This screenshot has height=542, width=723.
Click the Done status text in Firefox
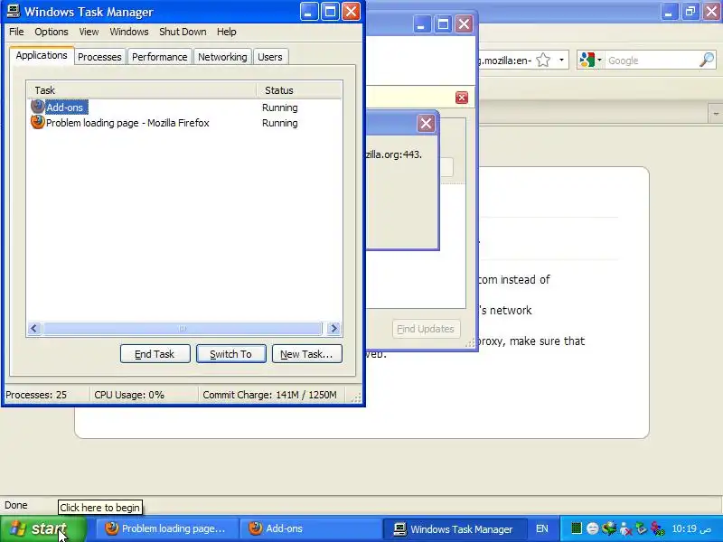coord(16,505)
